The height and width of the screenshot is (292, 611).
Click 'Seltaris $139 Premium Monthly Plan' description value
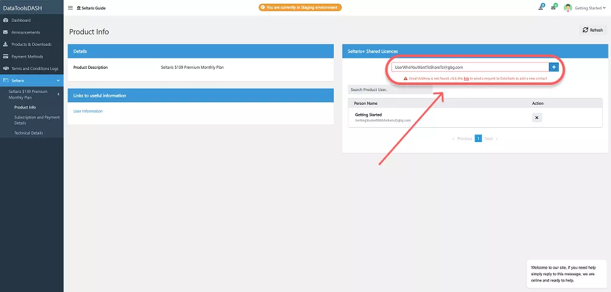pyautogui.click(x=192, y=68)
